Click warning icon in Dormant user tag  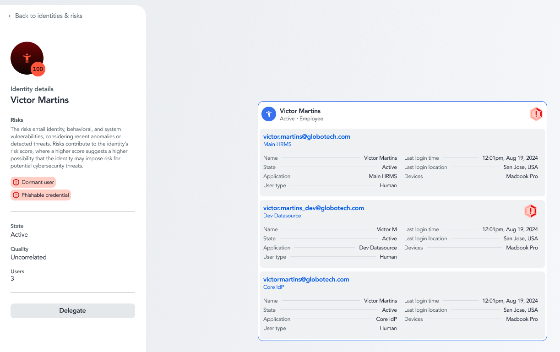coord(16,182)
